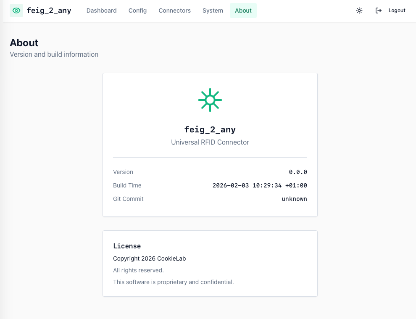Click the logout arrow icon
Screen dimensions: 416x319
(379, 11)
